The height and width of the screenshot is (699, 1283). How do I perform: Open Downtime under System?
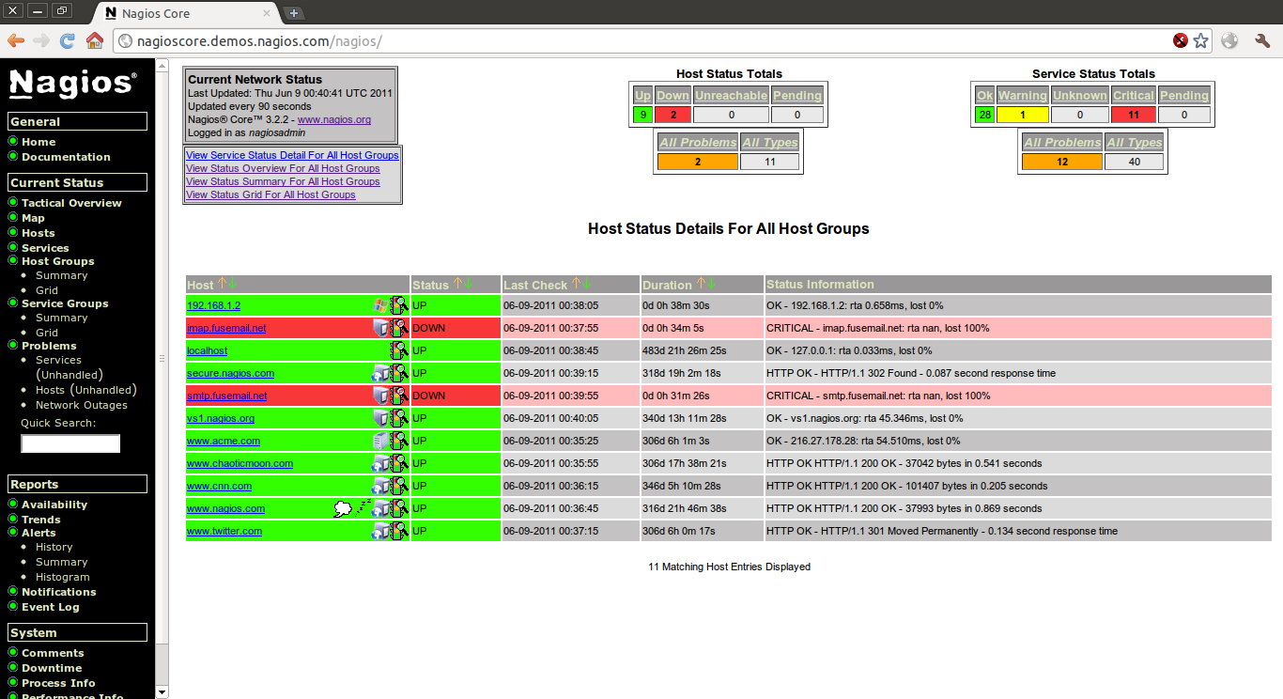coord(52,668)
